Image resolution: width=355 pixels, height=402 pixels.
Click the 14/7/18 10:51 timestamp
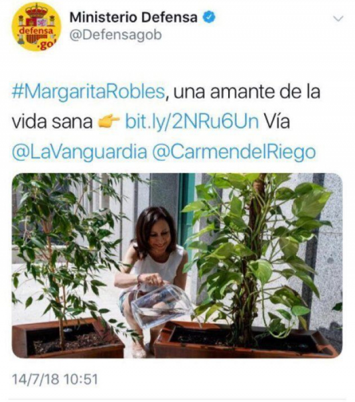coord(55,379)
